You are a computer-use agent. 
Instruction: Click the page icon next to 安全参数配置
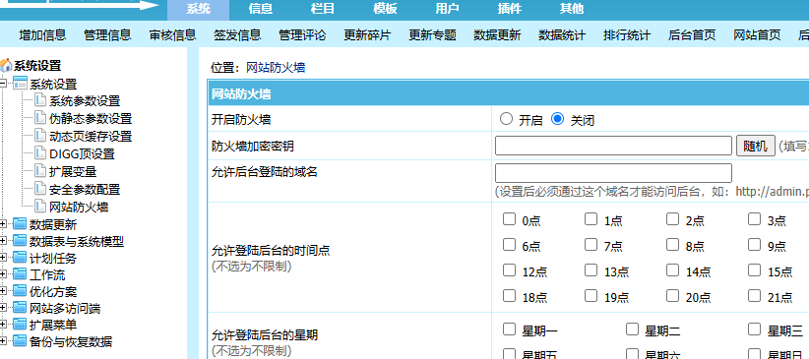tap(40, 189)
